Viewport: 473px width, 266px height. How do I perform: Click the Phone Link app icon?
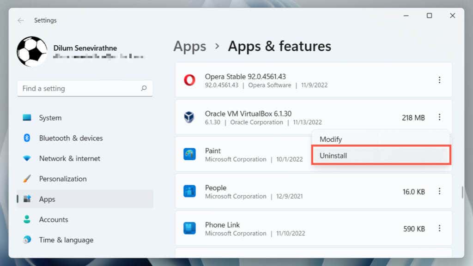pos(189,228)
